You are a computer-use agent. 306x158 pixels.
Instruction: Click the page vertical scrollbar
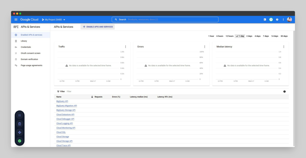coord(294,88)
